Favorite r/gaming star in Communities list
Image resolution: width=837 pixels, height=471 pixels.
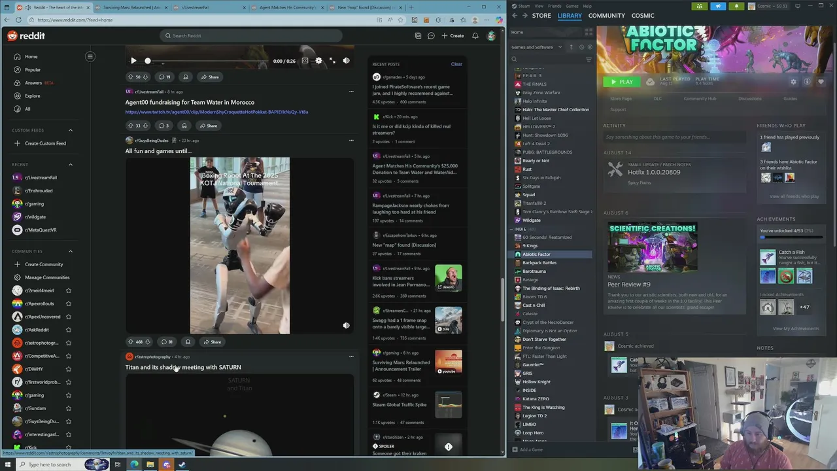click(68, 395)
